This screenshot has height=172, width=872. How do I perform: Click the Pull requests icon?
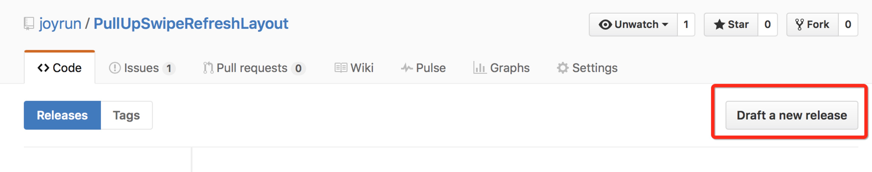[208, 68]
